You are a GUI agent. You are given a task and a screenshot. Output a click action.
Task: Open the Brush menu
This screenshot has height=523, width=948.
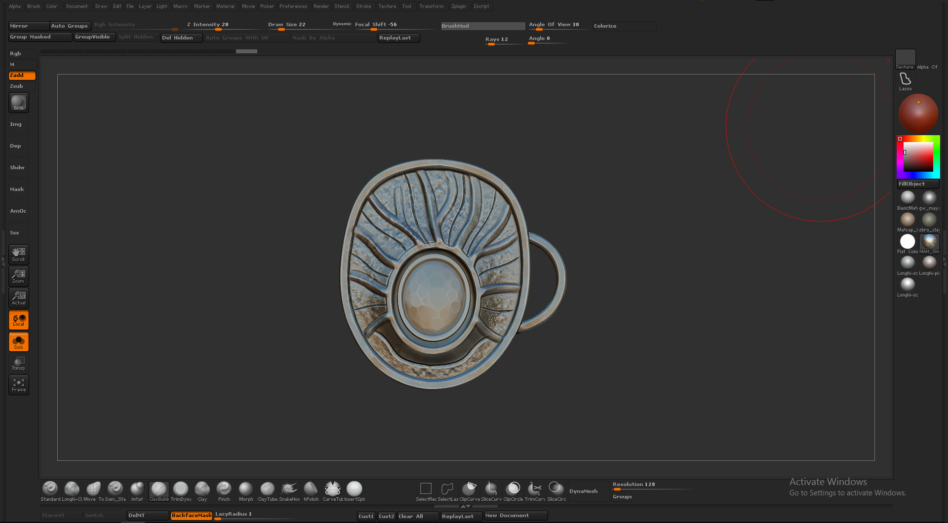click(34, 6)
